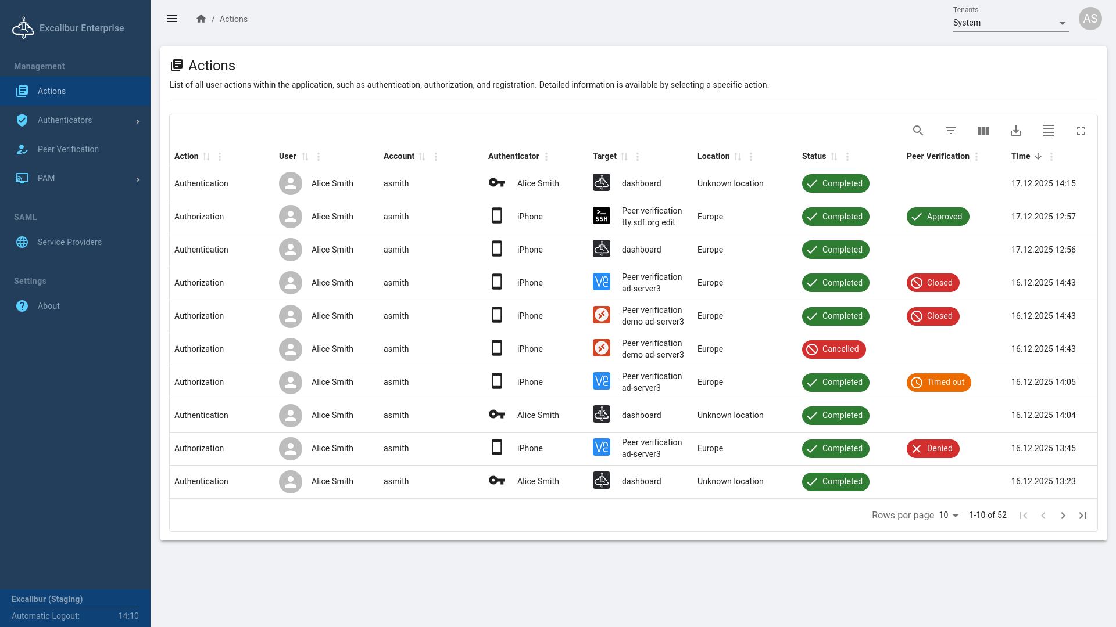
Task: Enter fullscreen table mode
Action: (x=1081, y=131)
